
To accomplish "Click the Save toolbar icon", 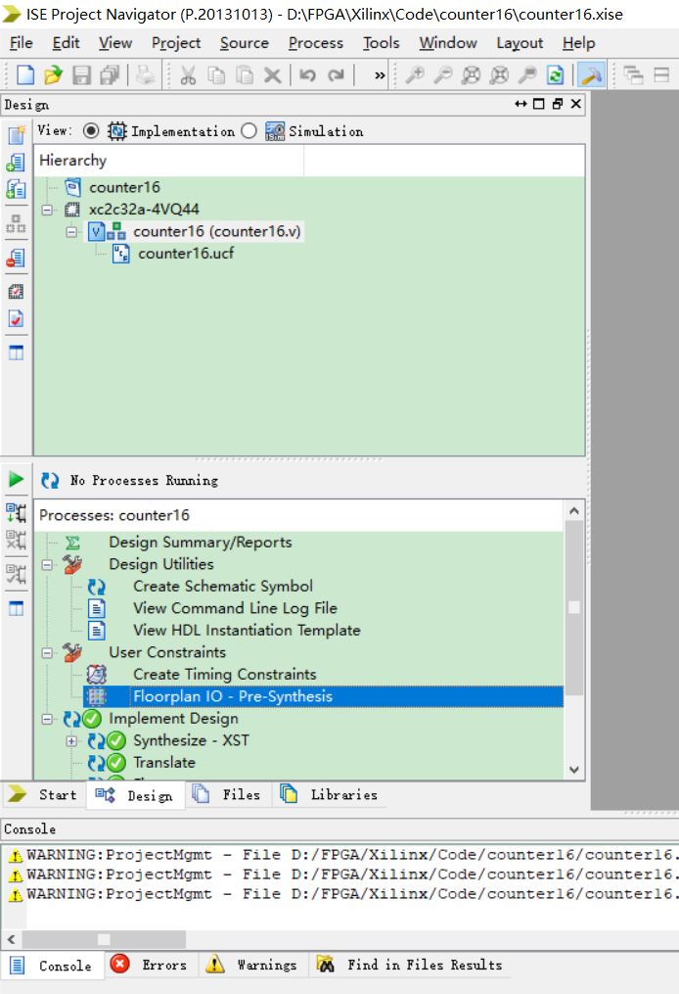I will click(x=82, y=74).
